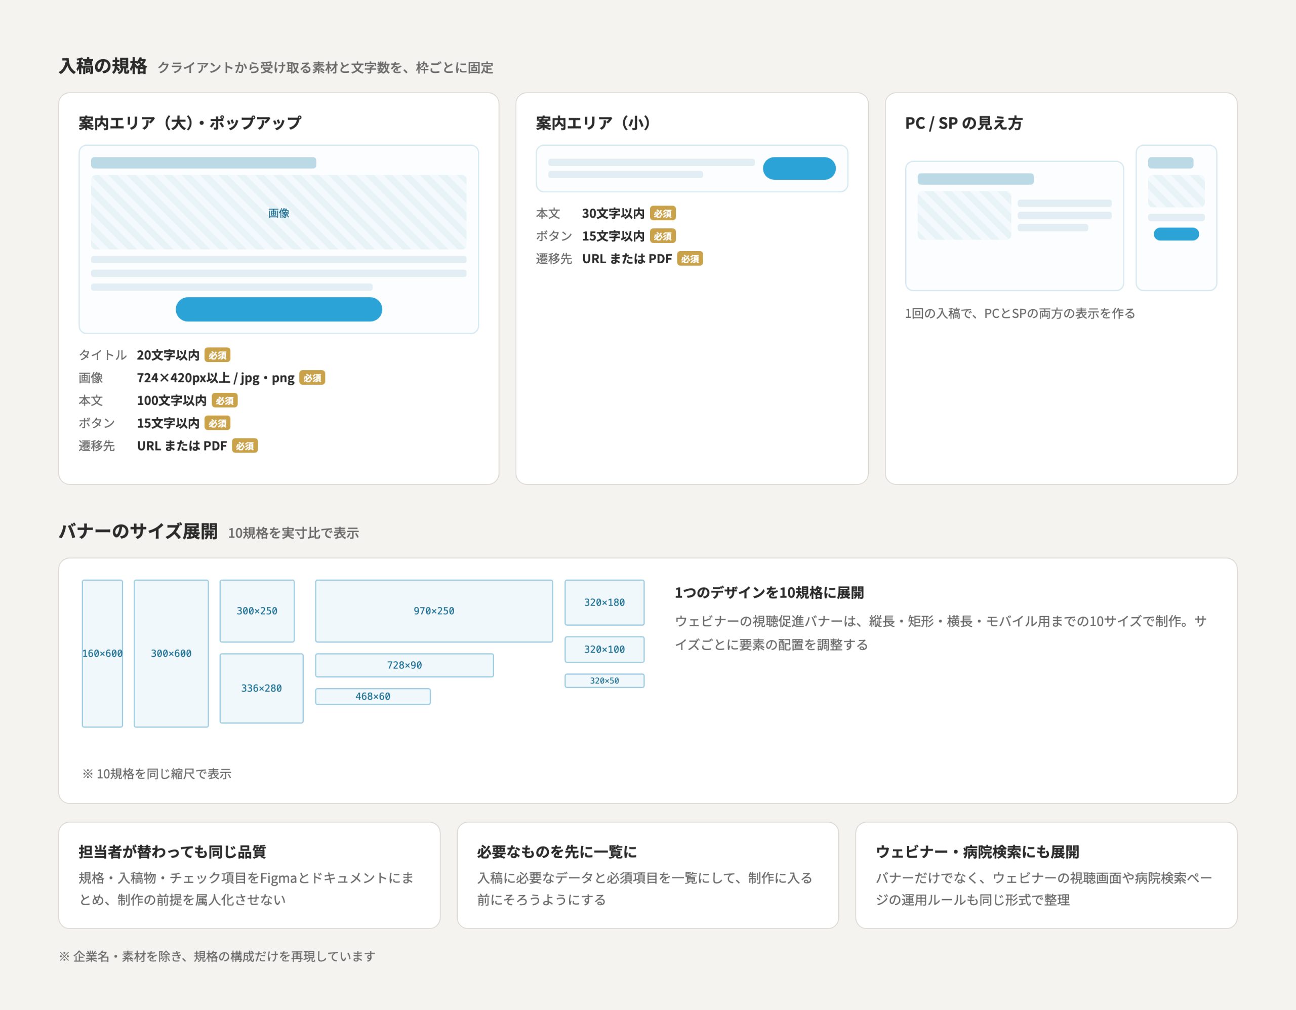Click the 300×250 banner rectangle

tap(257, 611)
